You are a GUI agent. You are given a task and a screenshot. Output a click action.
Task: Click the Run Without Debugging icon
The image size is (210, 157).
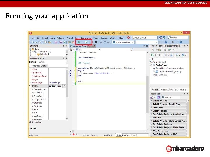pos(86,42)
